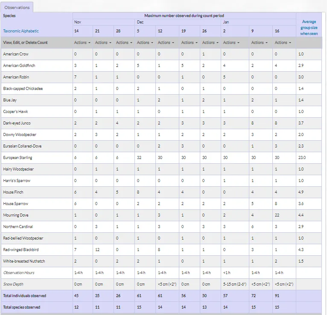Image resolution: width=327 pixels, height=315 pixels.
Task: Select the American Robin species name
Action: pyautogui.click(x=16, y=77)
